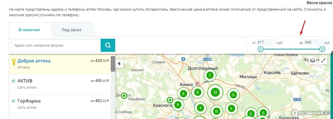333x119 pixels.
Task: Grab the right price slider handle
Action: pyautogui.click(x=322, y=49)
